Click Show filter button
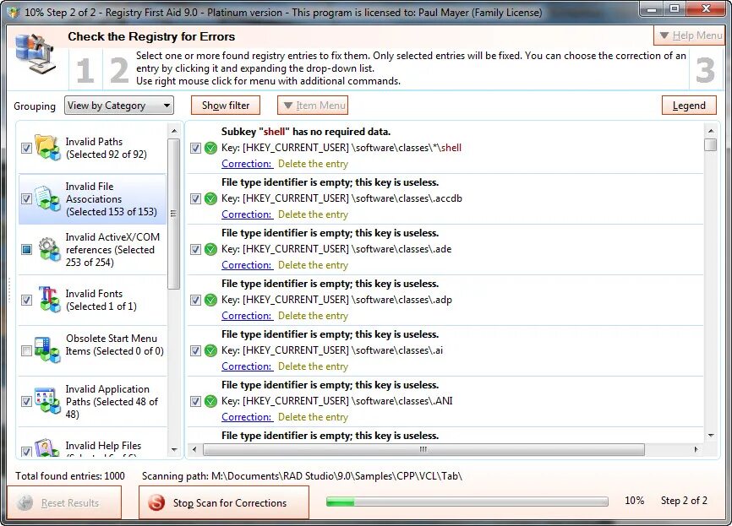This screenshot has height=526, width=732. tap(226, 106)
